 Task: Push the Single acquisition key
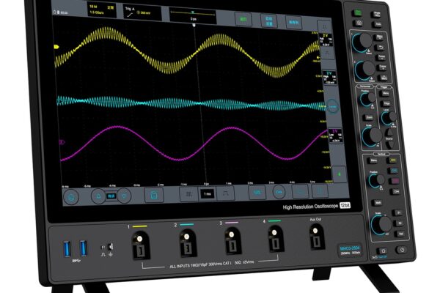pos(377,15)
